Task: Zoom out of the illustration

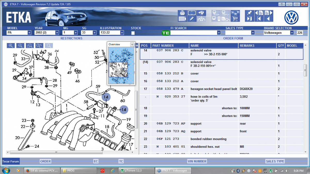Action: tap(20, 45)
